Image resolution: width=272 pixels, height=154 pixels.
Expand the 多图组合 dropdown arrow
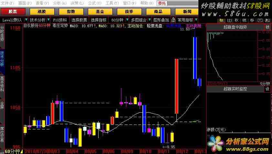pyautogui.click(x=150, y=20)
